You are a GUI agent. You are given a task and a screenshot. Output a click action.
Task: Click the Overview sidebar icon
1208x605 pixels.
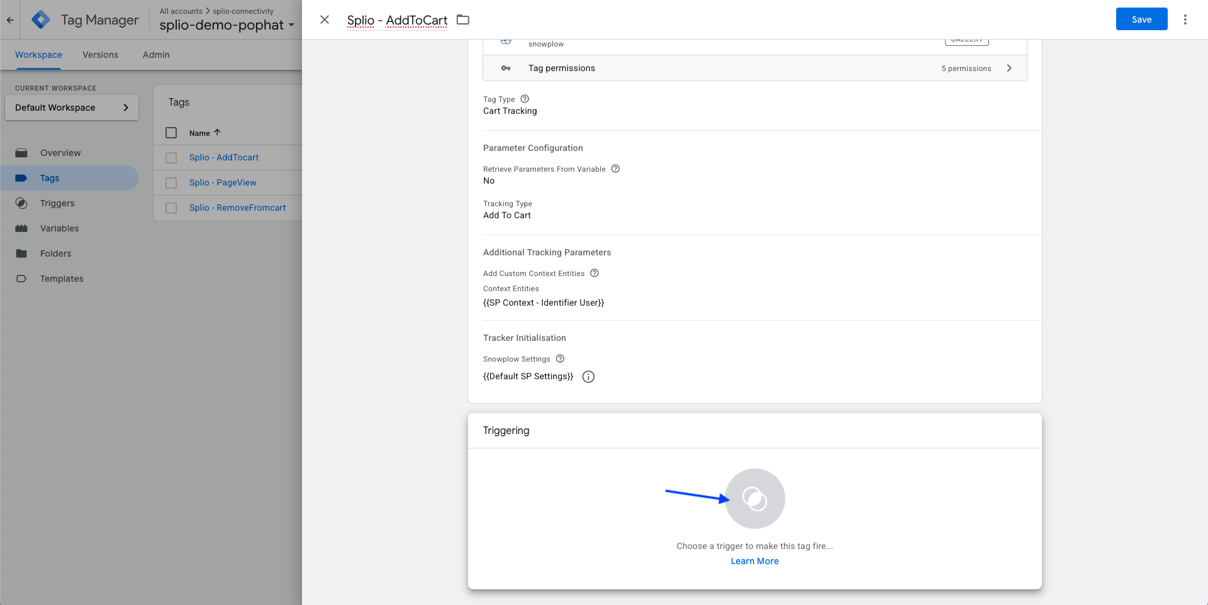[21, 153]
